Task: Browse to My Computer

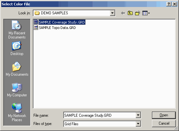Action: (17, 90)
